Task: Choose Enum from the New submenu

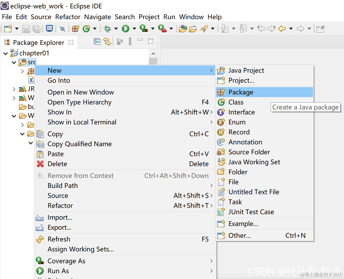Action: click(264, 122)
